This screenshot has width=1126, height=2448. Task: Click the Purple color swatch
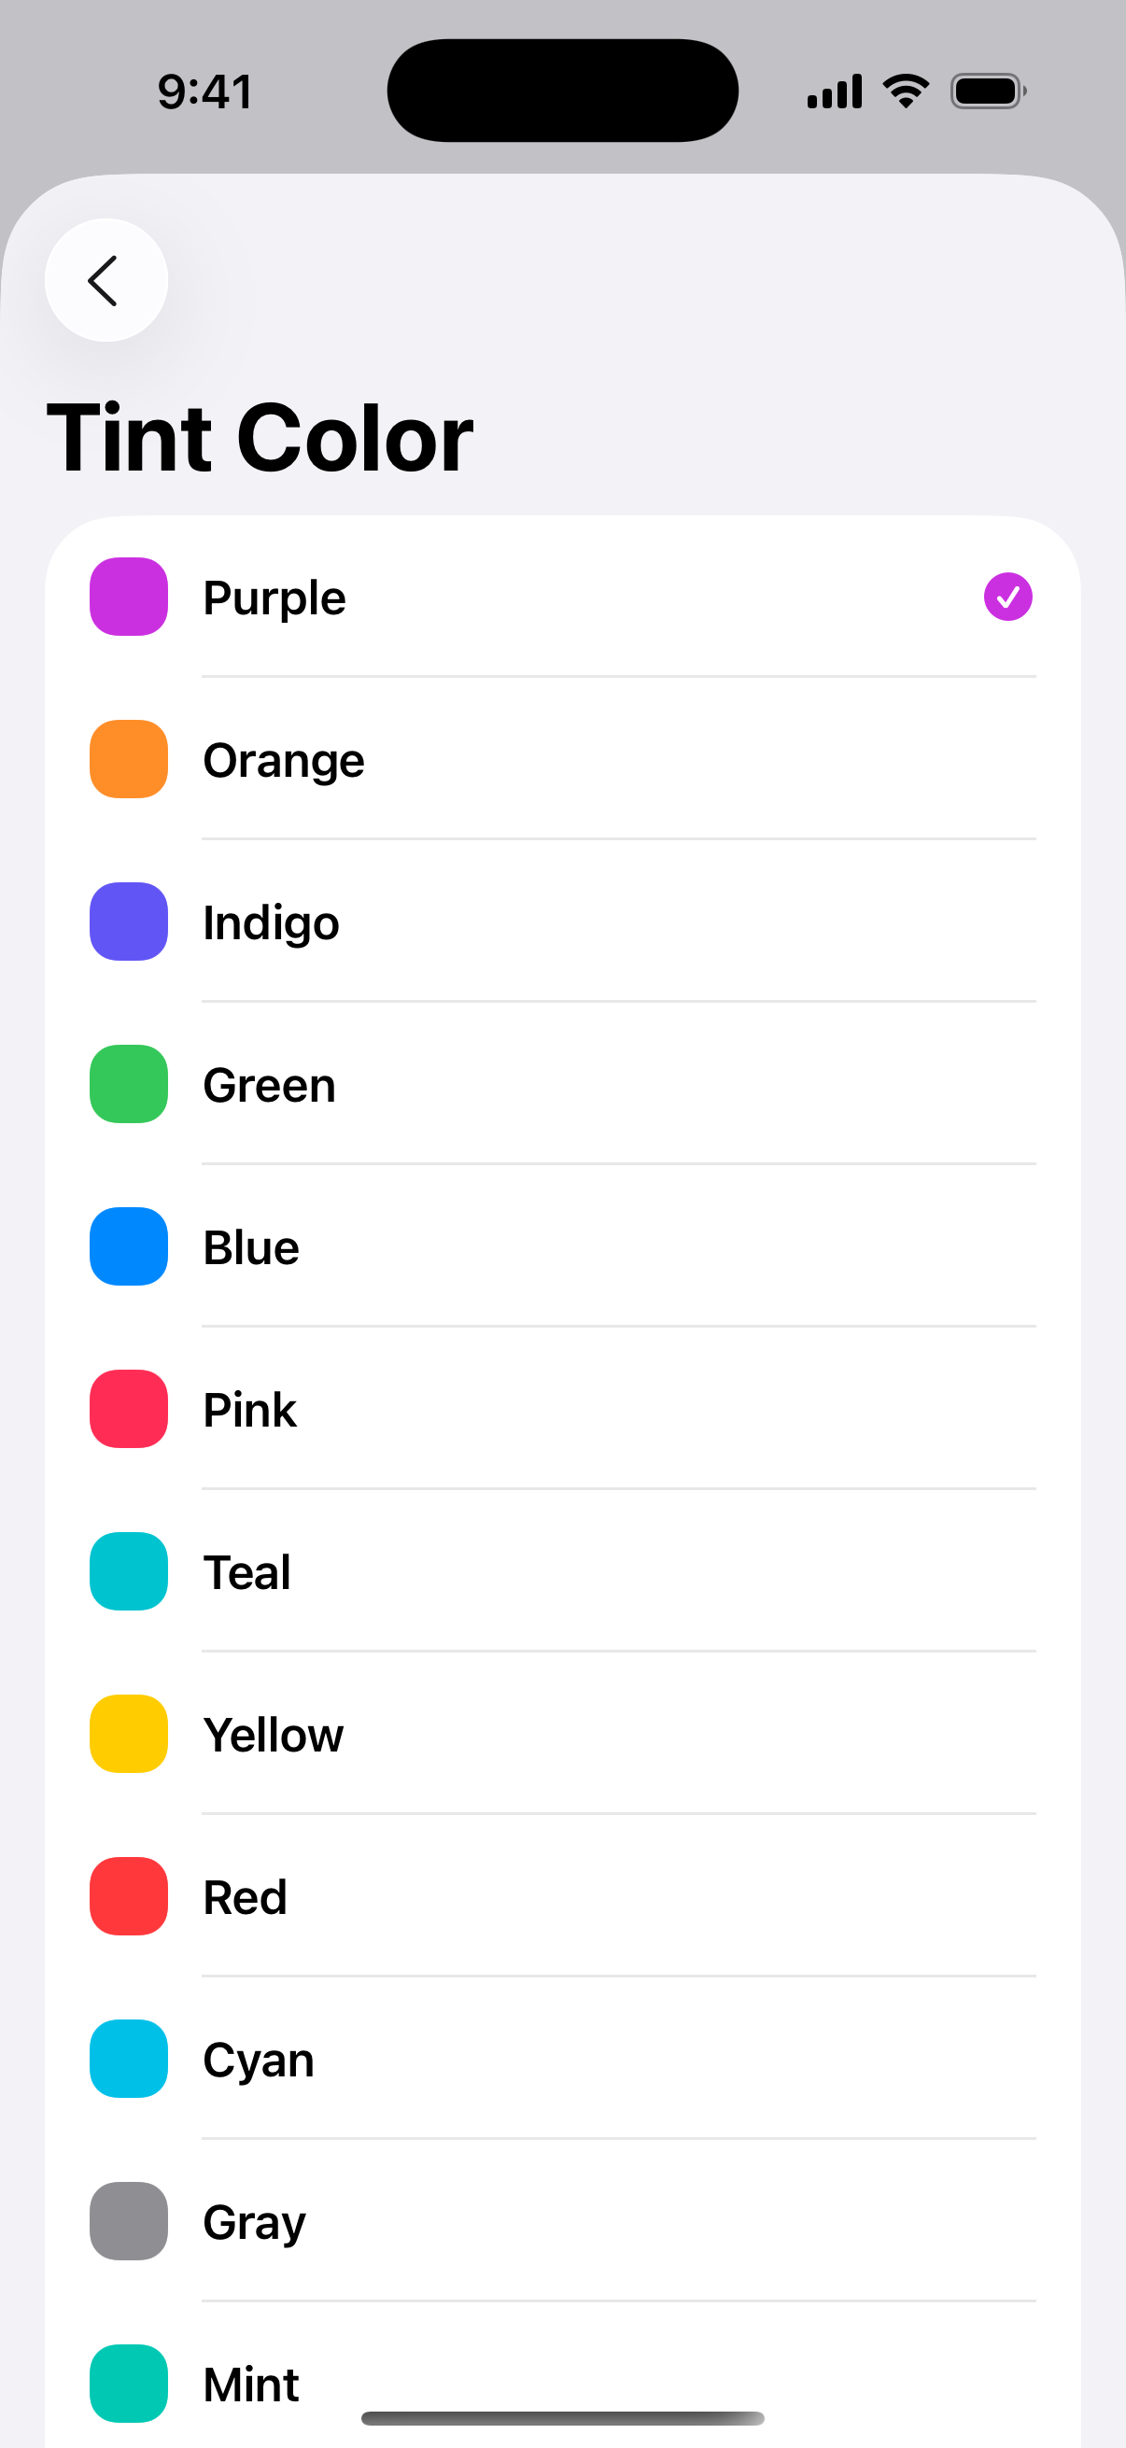(x=128, y=597)
